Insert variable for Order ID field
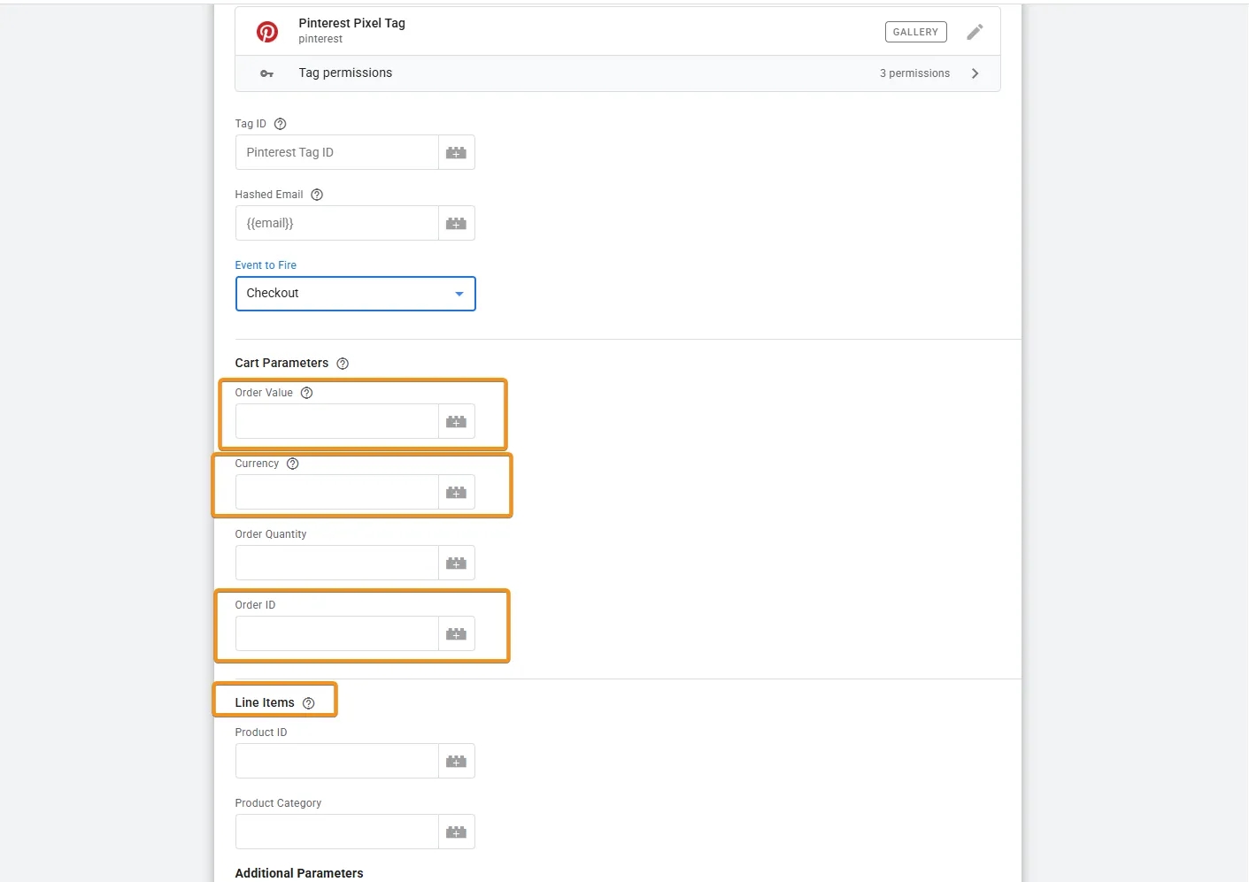The width and height of the screenshot is (1249, 882). tap(457, 633)
